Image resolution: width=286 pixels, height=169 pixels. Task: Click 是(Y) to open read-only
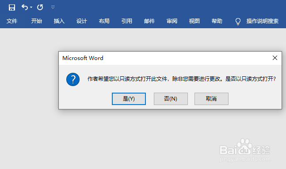pyautogui.click(x=129, y=99)
